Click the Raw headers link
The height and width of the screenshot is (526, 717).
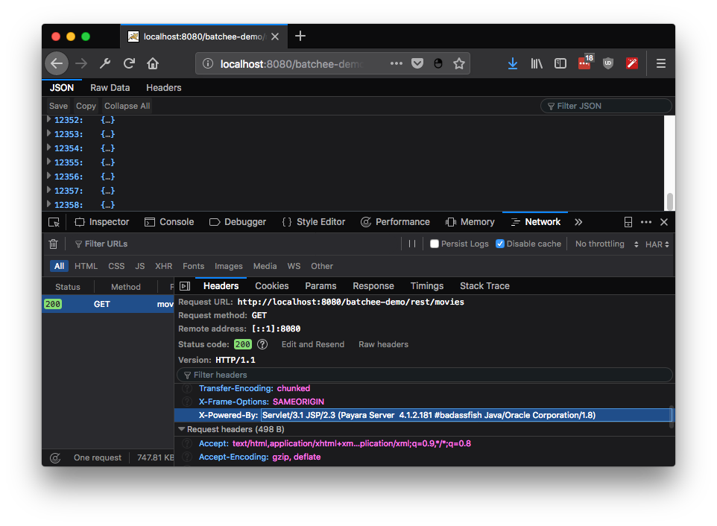[383, 343]
